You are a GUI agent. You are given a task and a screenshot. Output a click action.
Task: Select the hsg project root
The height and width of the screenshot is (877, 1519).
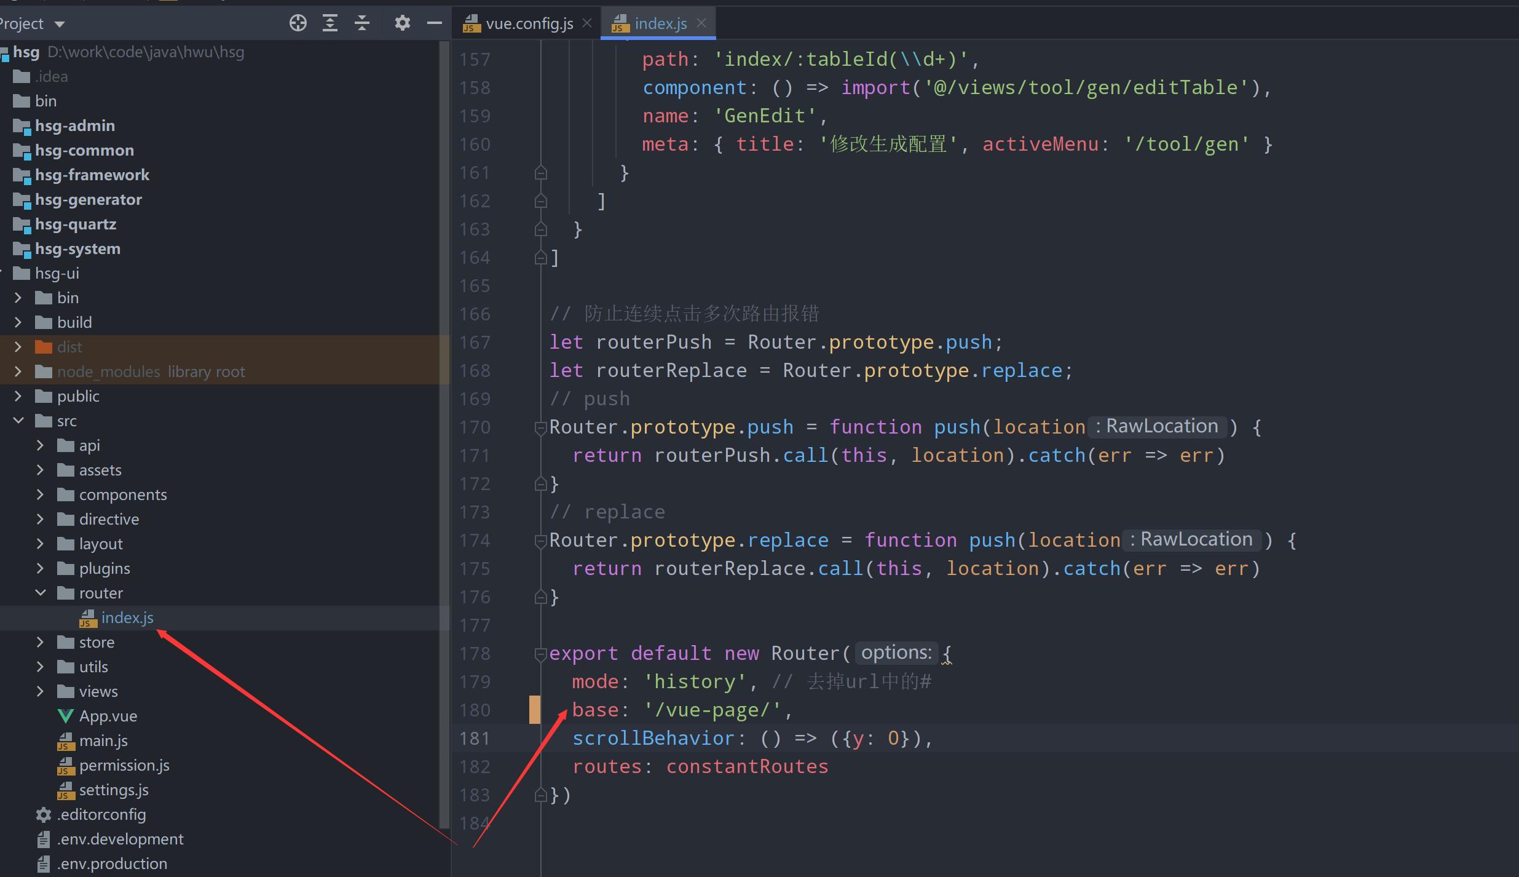pos(26,52)
